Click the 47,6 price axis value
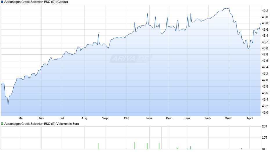273x152 pixels. (265, 61)
